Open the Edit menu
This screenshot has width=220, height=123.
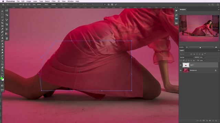[23, 1]
